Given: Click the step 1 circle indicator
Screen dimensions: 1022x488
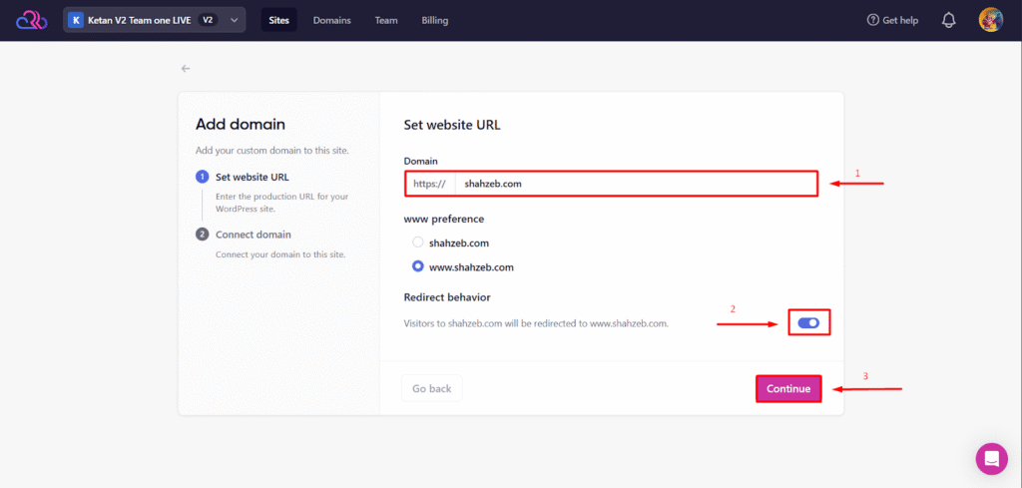Looking at the screenshot, I should point(202,177).
